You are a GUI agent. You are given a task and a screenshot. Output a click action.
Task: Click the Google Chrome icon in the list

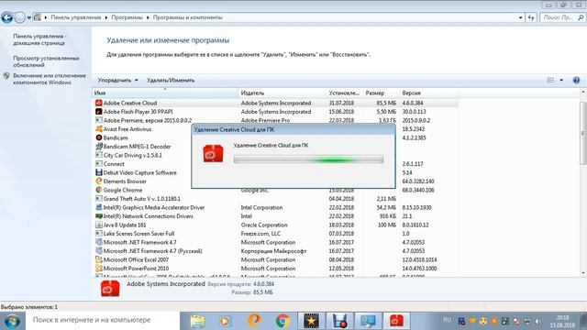(98, 190)
